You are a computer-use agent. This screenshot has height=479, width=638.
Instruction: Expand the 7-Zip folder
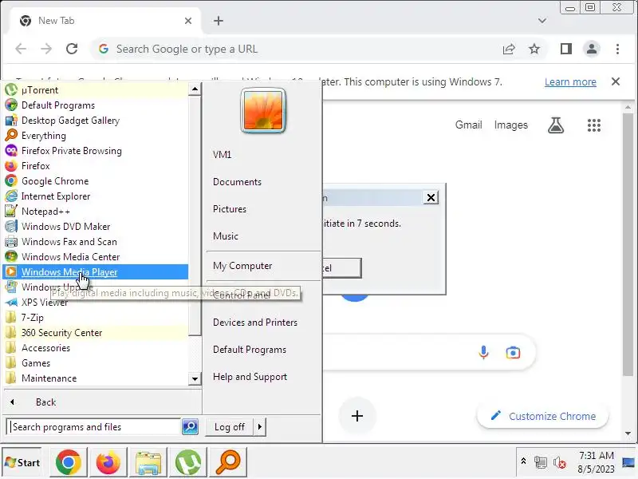click(x=96, y=317)
